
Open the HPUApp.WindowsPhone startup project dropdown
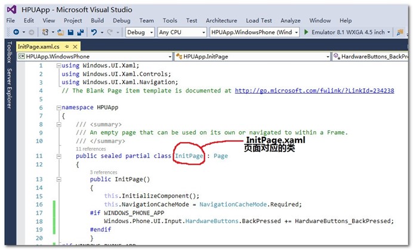(254, 32)
